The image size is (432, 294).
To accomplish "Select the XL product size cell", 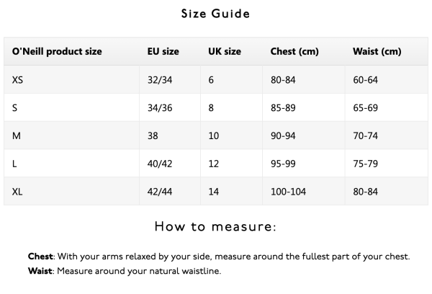I will pos(18,192).
